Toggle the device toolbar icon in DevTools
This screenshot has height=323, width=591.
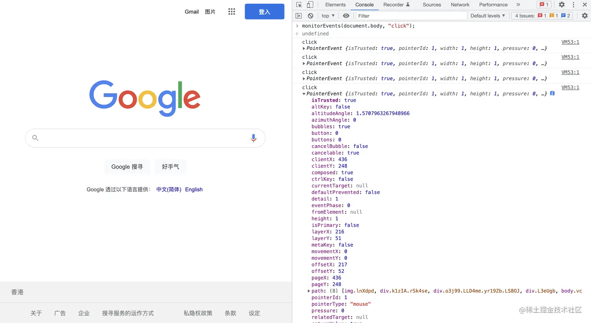(310, 5)
